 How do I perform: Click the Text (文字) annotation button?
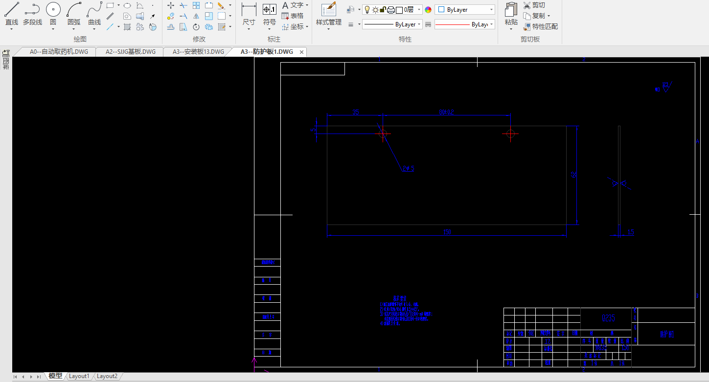tap(293, 5)
